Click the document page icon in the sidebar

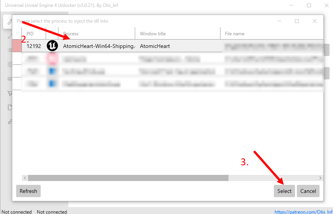pos(10,108)
